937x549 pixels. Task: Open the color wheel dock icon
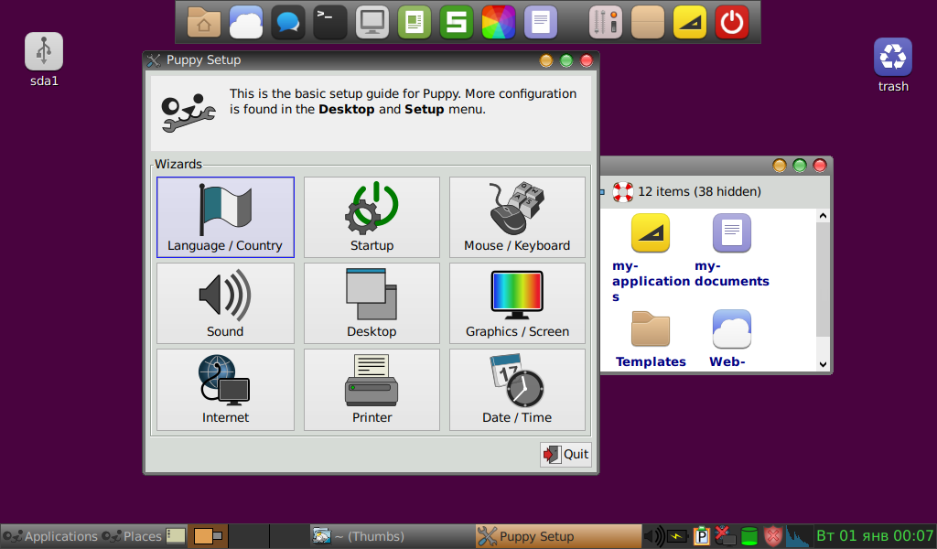tap(499, 23)
